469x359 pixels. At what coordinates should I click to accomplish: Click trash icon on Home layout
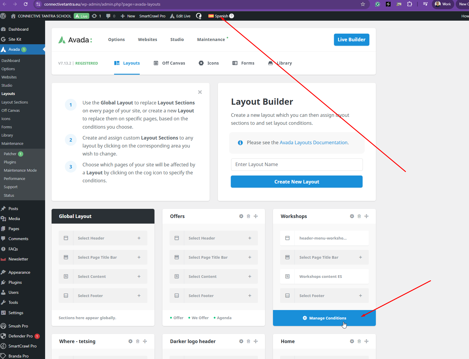tap(359, 341)
